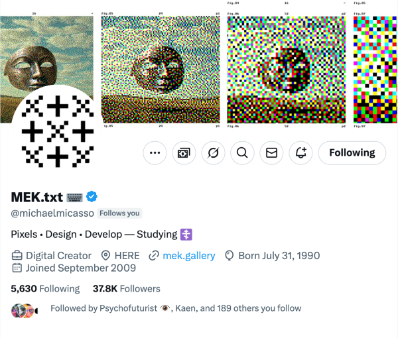Show followers you know list
The width and height of the screenshot is (398, 338).
175,308
